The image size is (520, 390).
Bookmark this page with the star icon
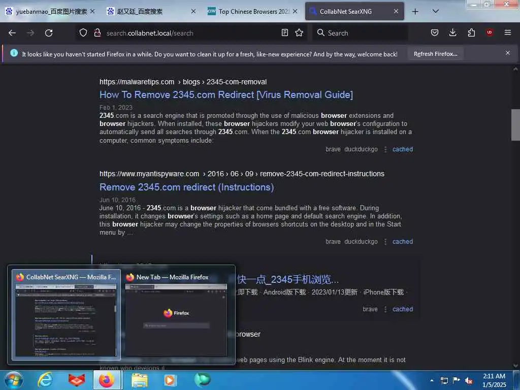pyautogui.click(x=299, y=32)
